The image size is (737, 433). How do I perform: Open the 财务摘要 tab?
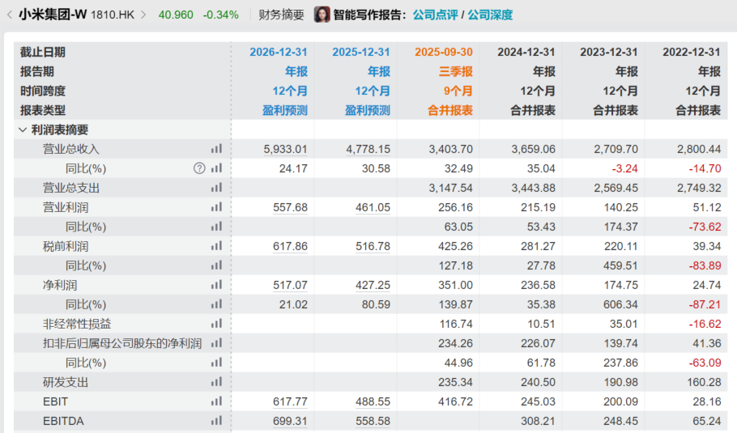[x=281, y=15]
